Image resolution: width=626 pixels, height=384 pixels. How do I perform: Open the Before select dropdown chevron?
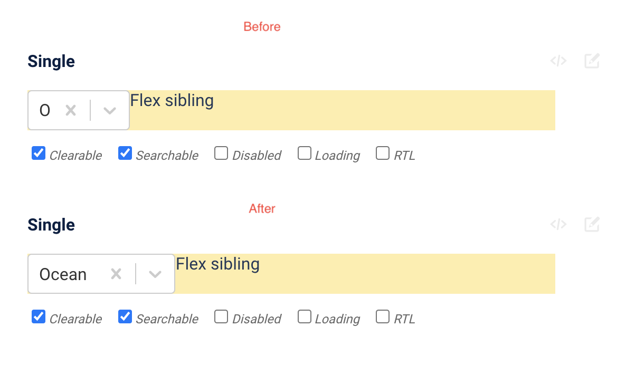click(x=110, y=110)
